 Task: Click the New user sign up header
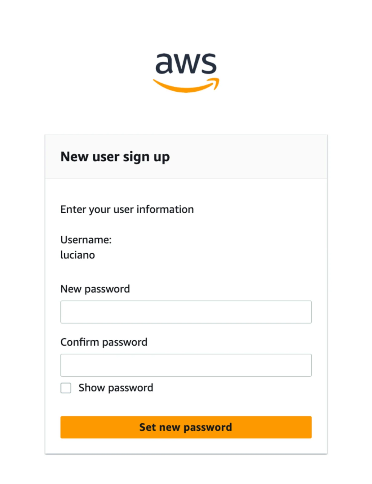115,157
